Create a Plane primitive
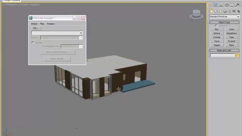 (231, 45)
